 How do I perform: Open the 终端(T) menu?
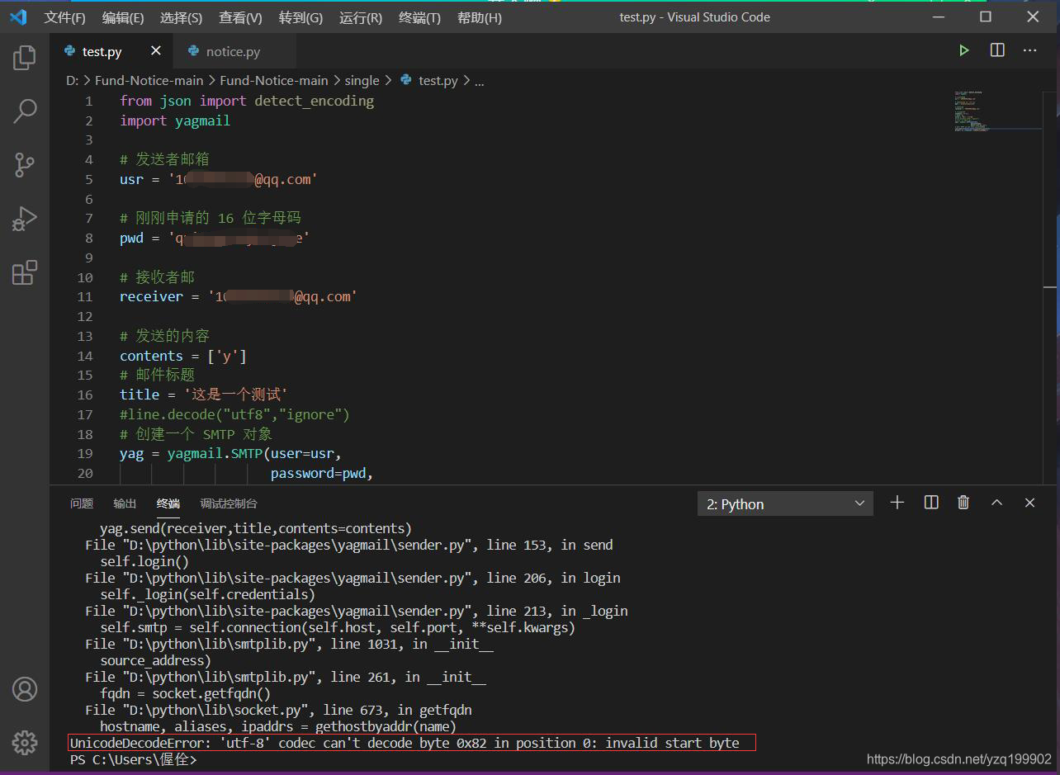(x=419, y=17)
